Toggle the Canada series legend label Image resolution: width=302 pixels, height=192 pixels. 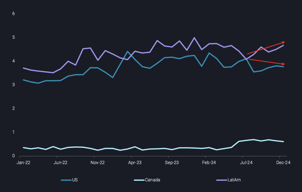point(152,180)
